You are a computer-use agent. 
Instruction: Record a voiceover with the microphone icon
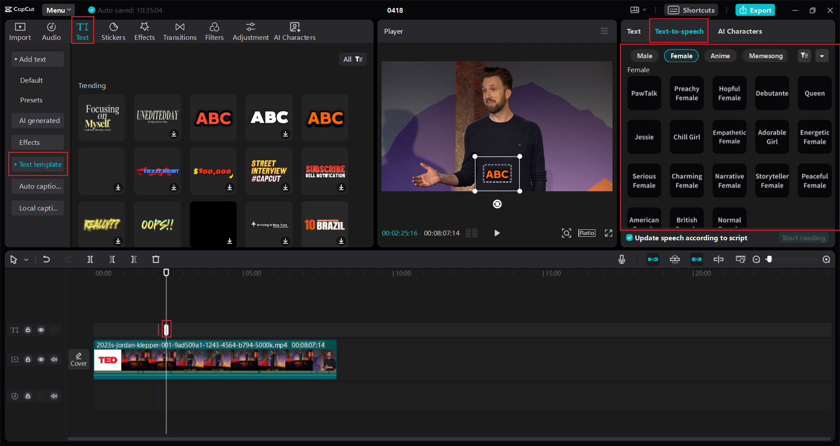622,259
